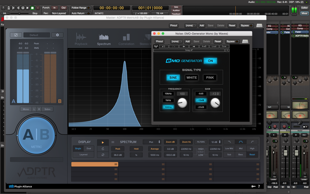Image resolution: width=310 pixels, height=194 pixels.
Task: Click the Zoom dB button
Action: pos(170,142)
